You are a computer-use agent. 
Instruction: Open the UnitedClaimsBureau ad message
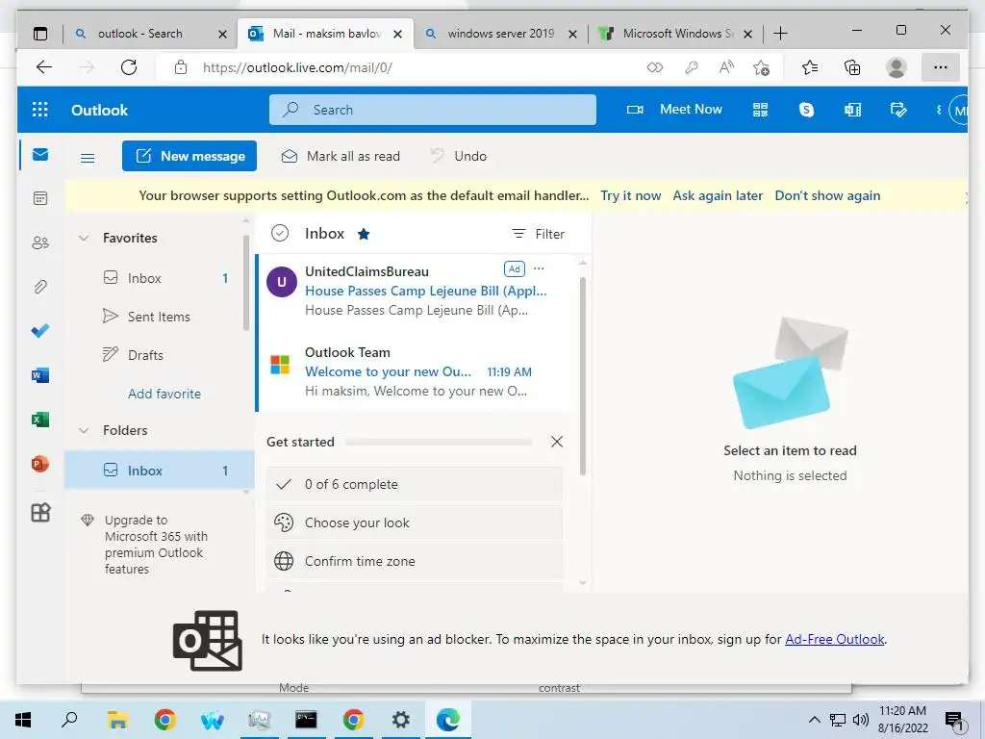click(416, 291)
